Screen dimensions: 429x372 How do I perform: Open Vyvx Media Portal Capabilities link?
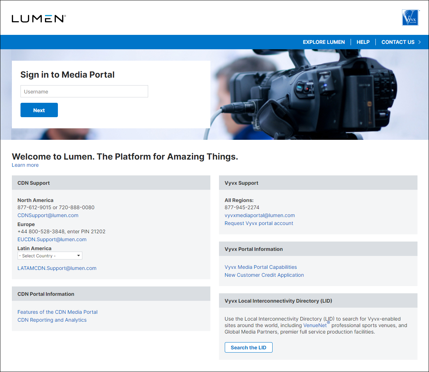(x=261, y=267)
